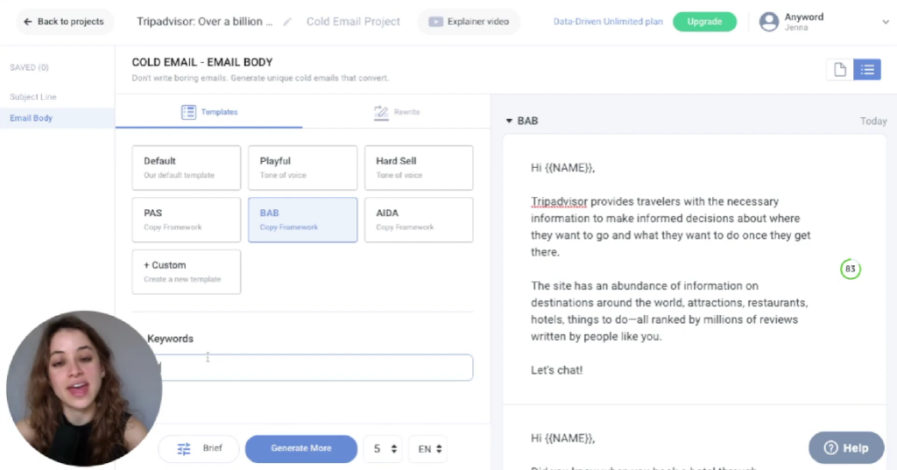Screen dimensions: 897x470
Task: Select the Playful tone template
Action: [302, 167]
